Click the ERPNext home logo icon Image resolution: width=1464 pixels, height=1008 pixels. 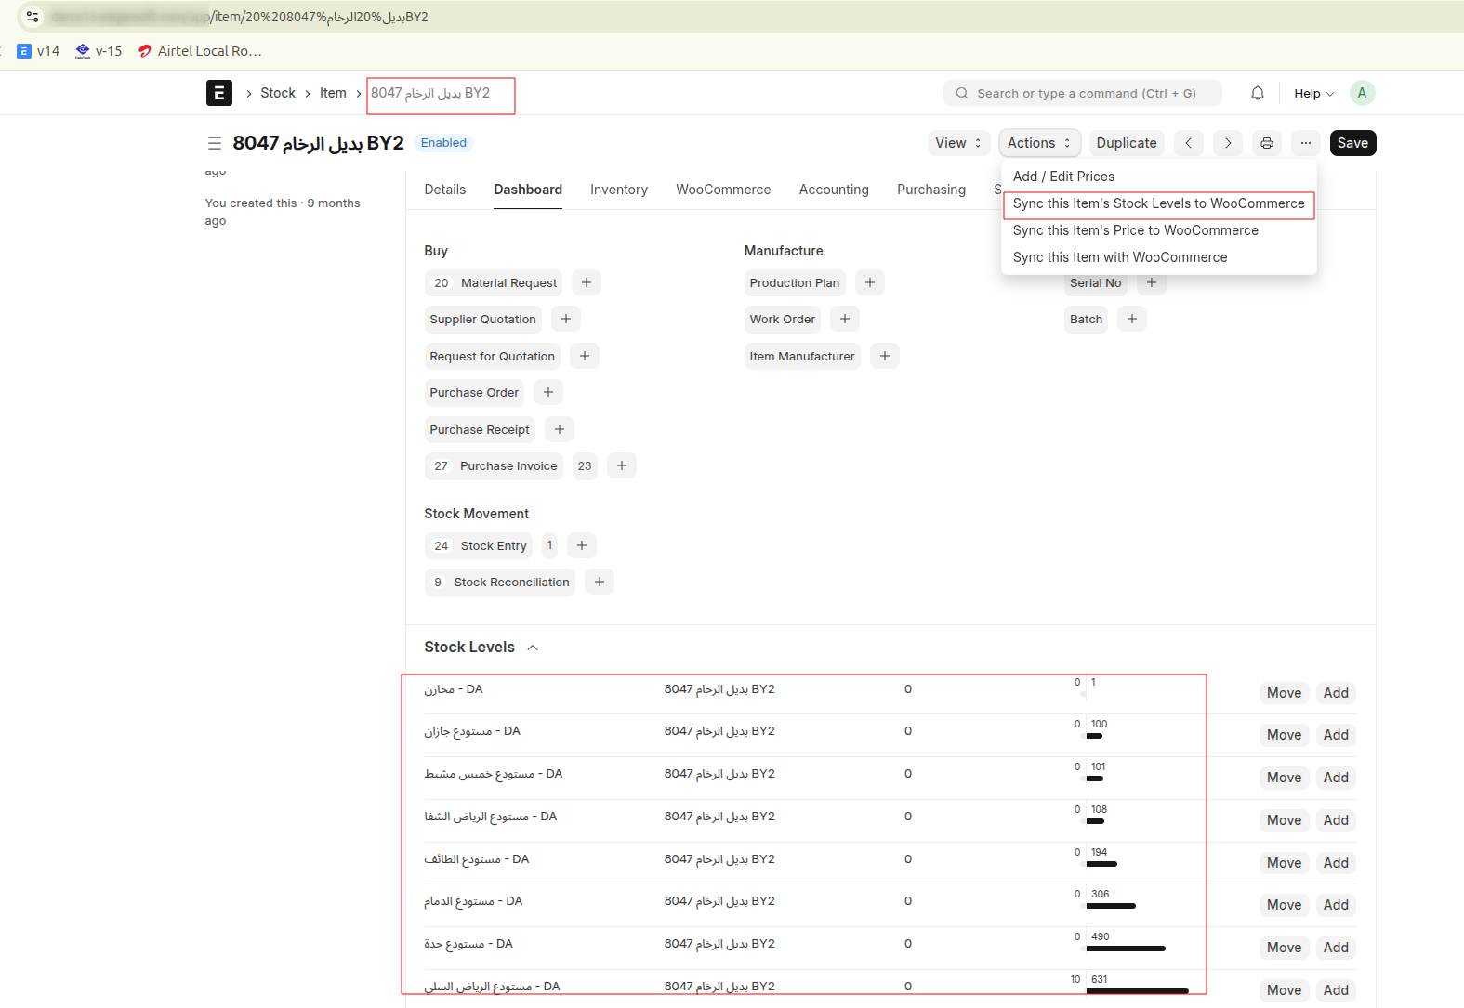pyautogui.click(x=218, y=93)
